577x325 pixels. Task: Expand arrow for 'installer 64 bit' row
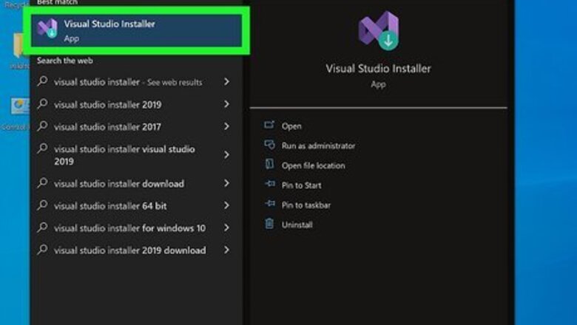click(x=226, y=205)
